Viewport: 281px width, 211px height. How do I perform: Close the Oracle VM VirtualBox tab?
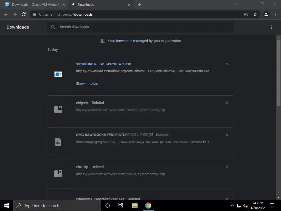click(x=64, y=5)
